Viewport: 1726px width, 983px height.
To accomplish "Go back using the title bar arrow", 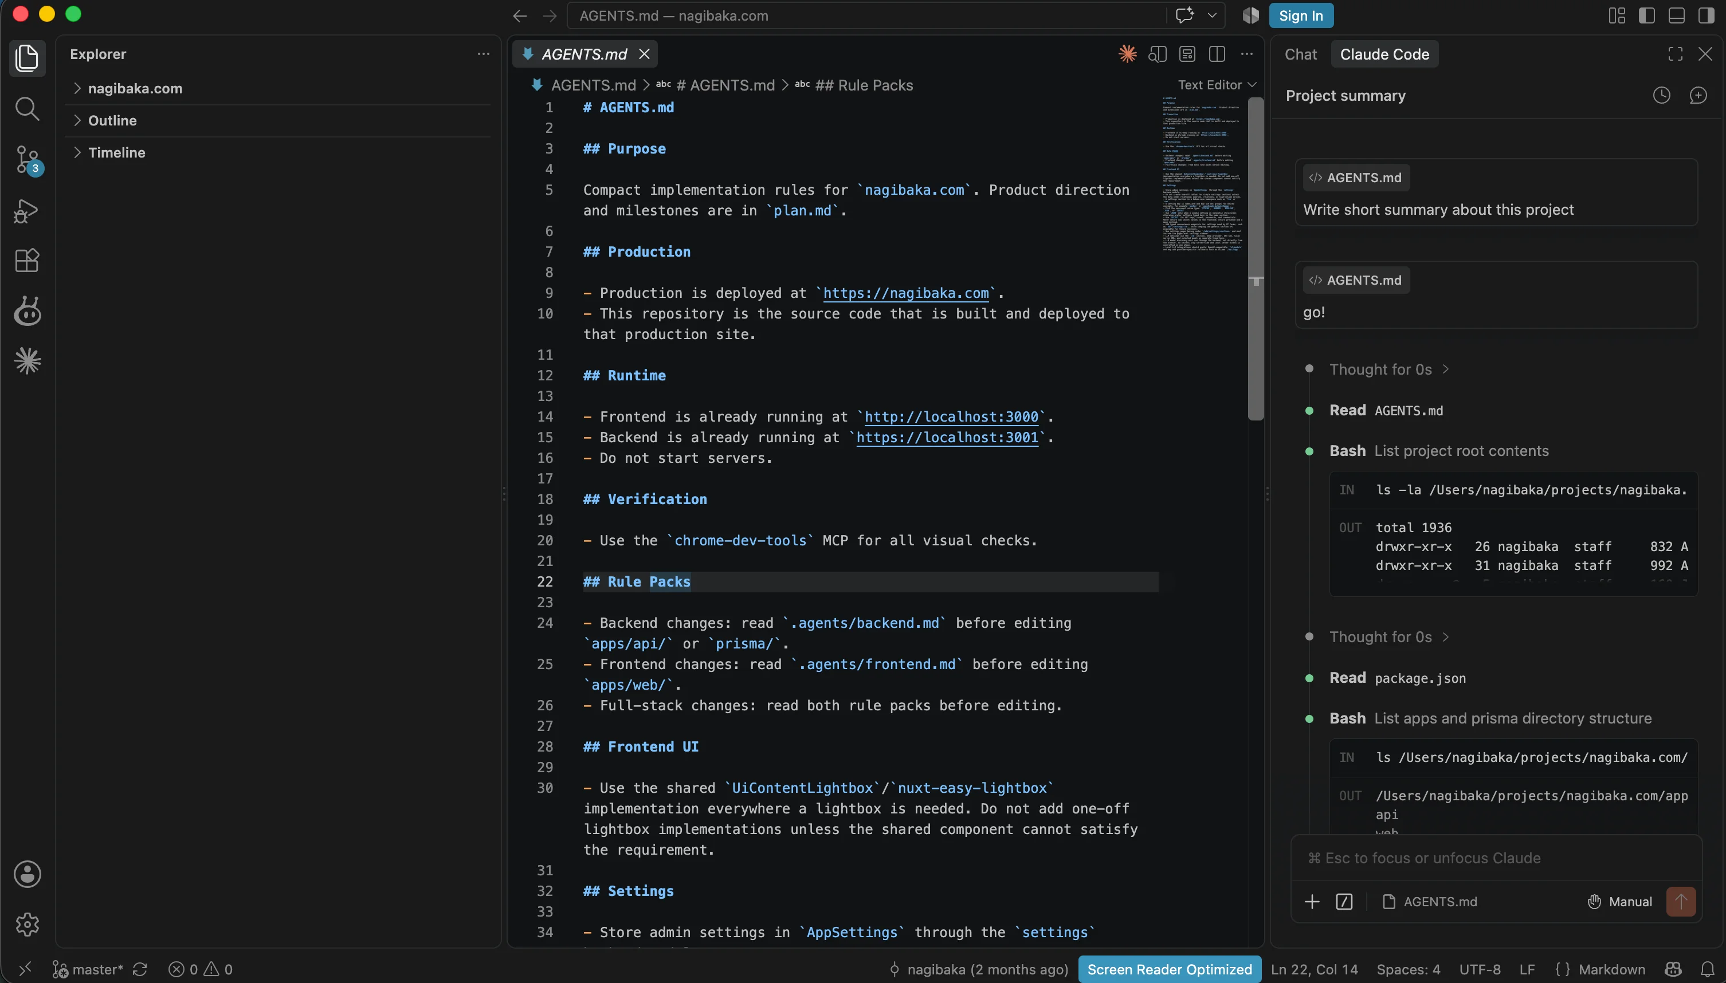I will pyautogui.click(x=519, y=15).
